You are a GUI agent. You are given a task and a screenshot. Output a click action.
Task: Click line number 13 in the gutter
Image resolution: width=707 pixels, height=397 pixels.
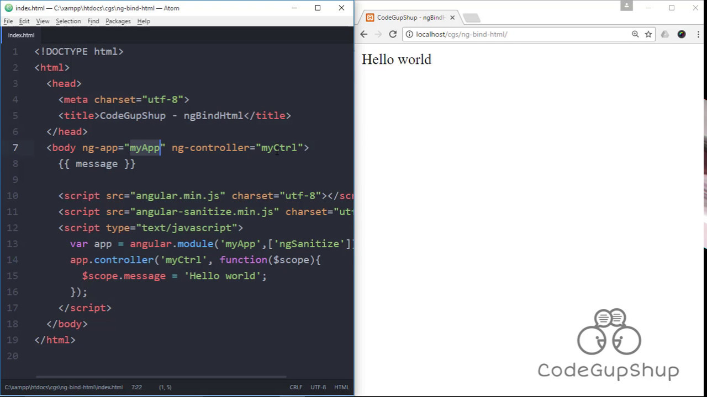tap(12, 244)
